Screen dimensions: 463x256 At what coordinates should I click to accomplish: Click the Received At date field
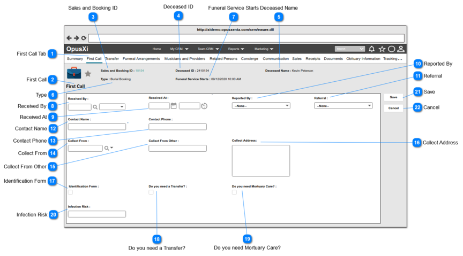tap(159, 106)
